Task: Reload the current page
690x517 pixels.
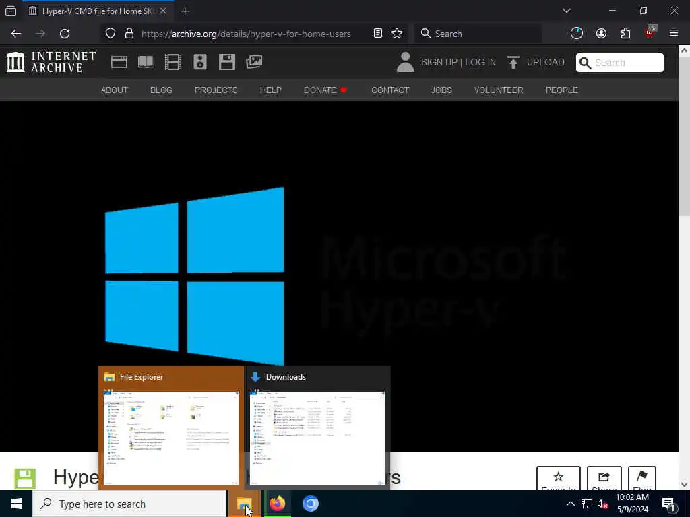Action: point(65,34)
